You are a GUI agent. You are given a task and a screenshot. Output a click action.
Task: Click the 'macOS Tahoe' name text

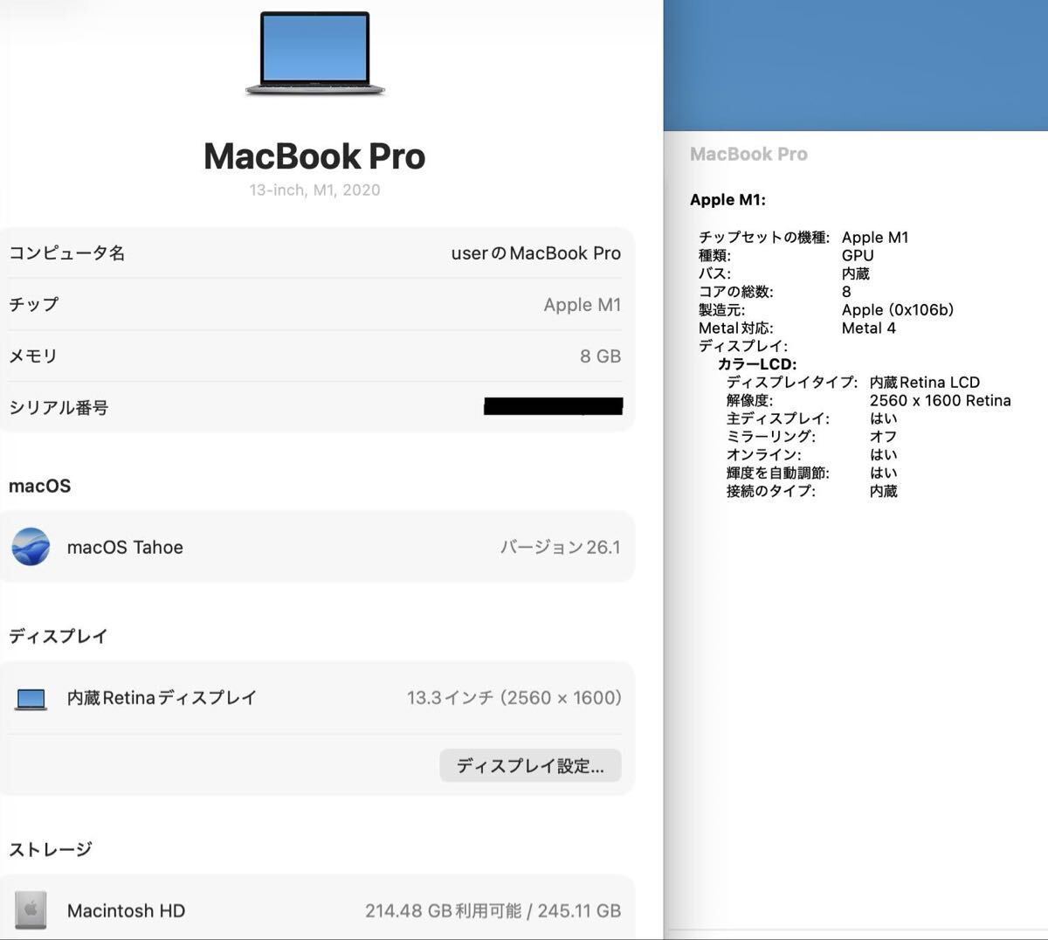pos(125,547)
